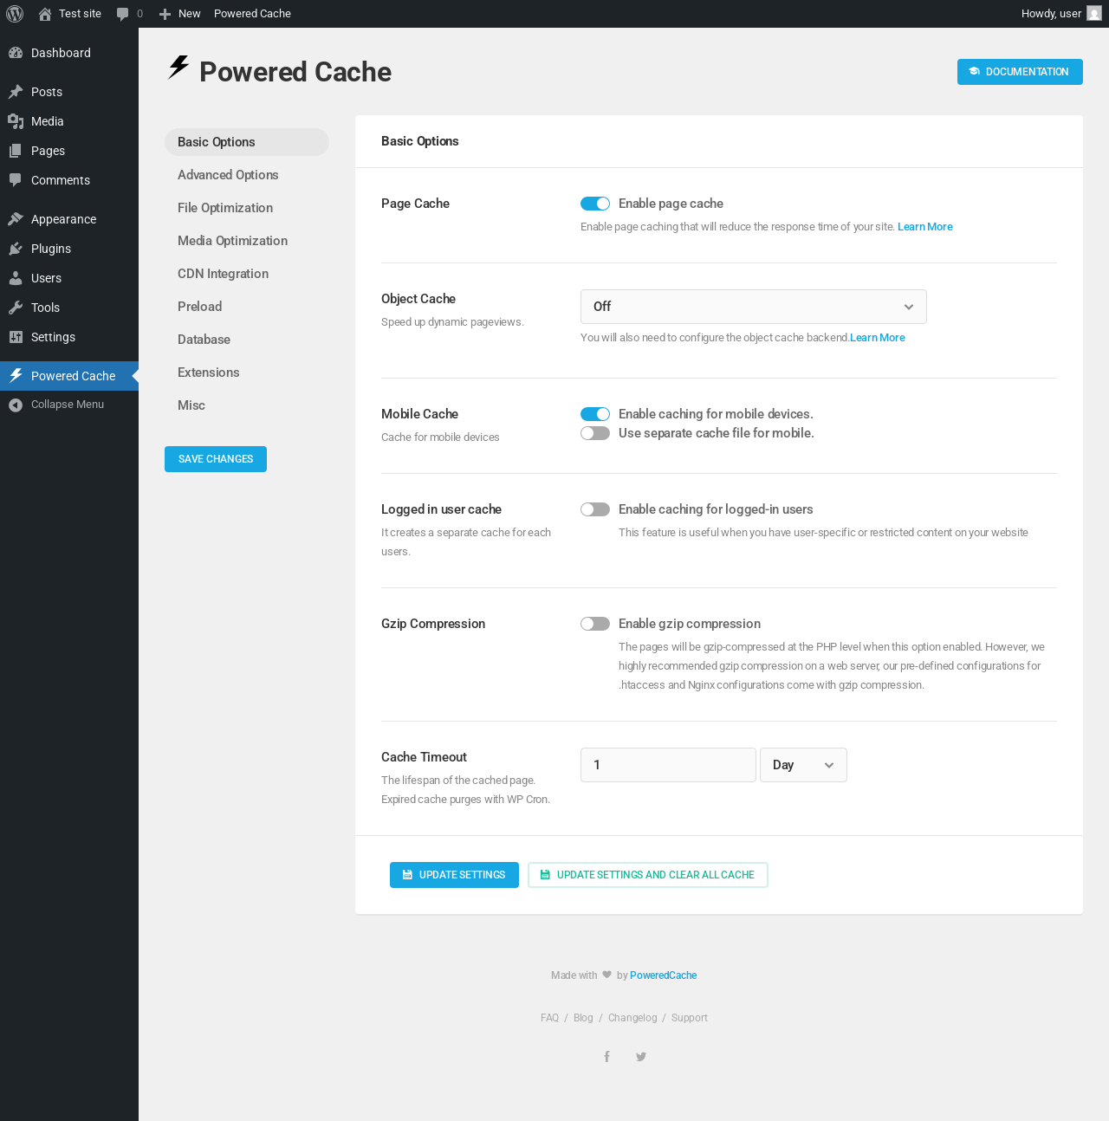The width and height of the screenshot is (1109, 1121).
Task: Click the Cache Timeout number field
Action: tap(668, 765)
